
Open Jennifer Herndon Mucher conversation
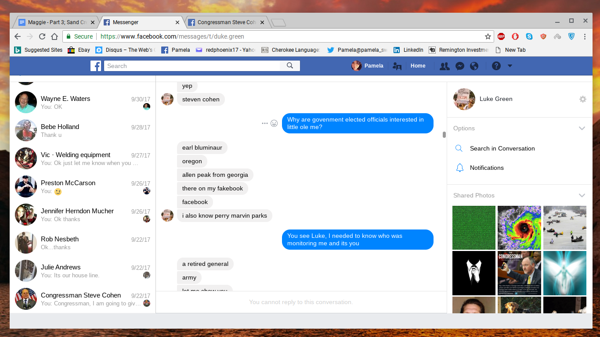point(83,215)
